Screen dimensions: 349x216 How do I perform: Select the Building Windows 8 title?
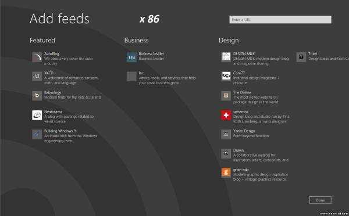(60, 131)
